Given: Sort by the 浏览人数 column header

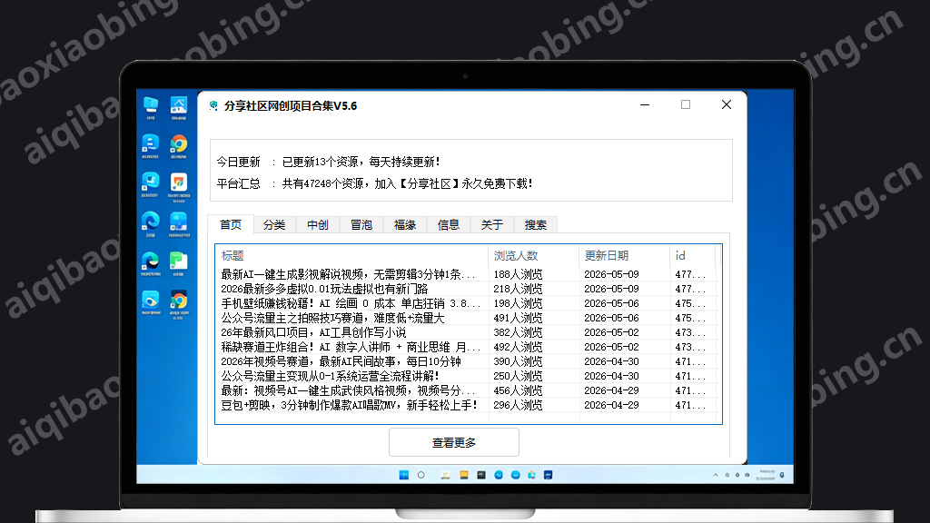Looking at the screenshot, I should tap(533, 255).
